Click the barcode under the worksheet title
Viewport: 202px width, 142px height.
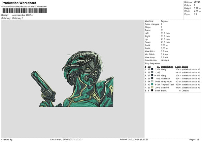(x=24, y=11)
